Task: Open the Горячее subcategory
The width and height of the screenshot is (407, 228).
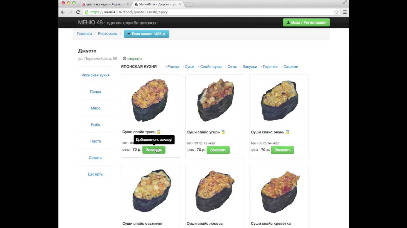Action: tap(270, 67)
